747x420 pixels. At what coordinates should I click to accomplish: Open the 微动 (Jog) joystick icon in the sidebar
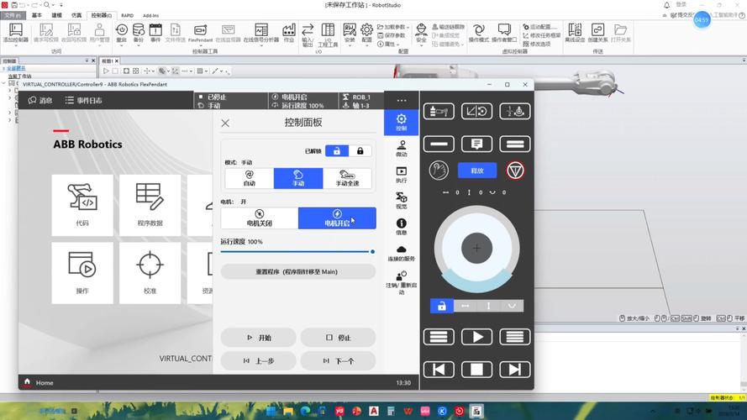[x=401, y=148]
